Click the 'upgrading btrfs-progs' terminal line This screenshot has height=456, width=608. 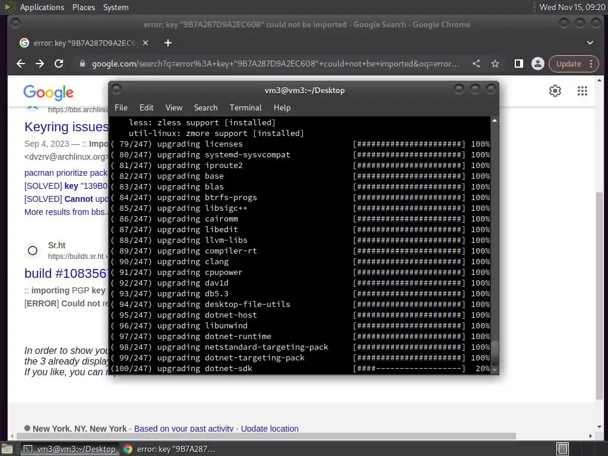(x=300, y=197)
